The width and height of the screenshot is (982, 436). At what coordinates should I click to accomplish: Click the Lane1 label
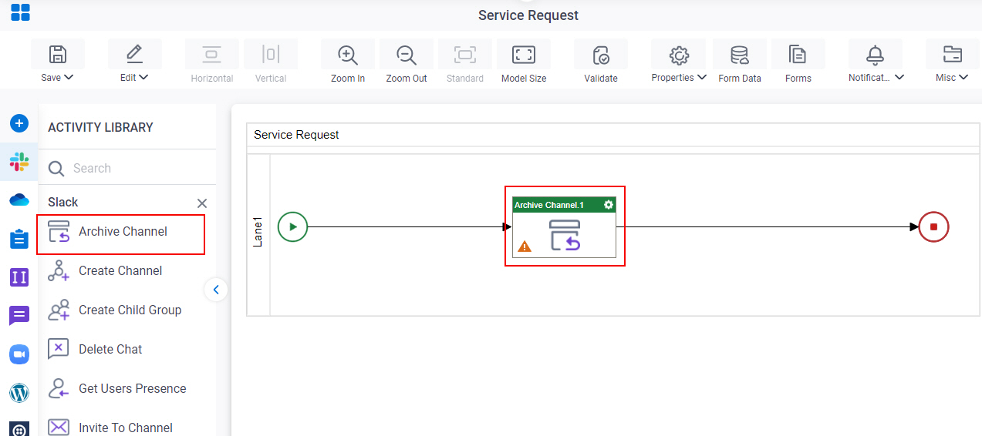click(258, 232)
